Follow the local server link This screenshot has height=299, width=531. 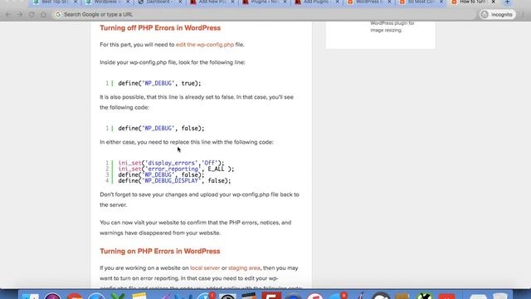[x=205, y=267]
